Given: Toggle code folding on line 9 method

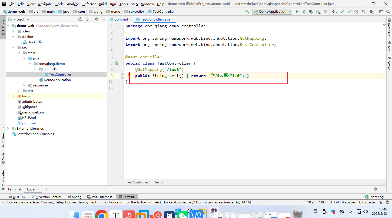Looking at the screenshot, I should (x=124, y=76).
